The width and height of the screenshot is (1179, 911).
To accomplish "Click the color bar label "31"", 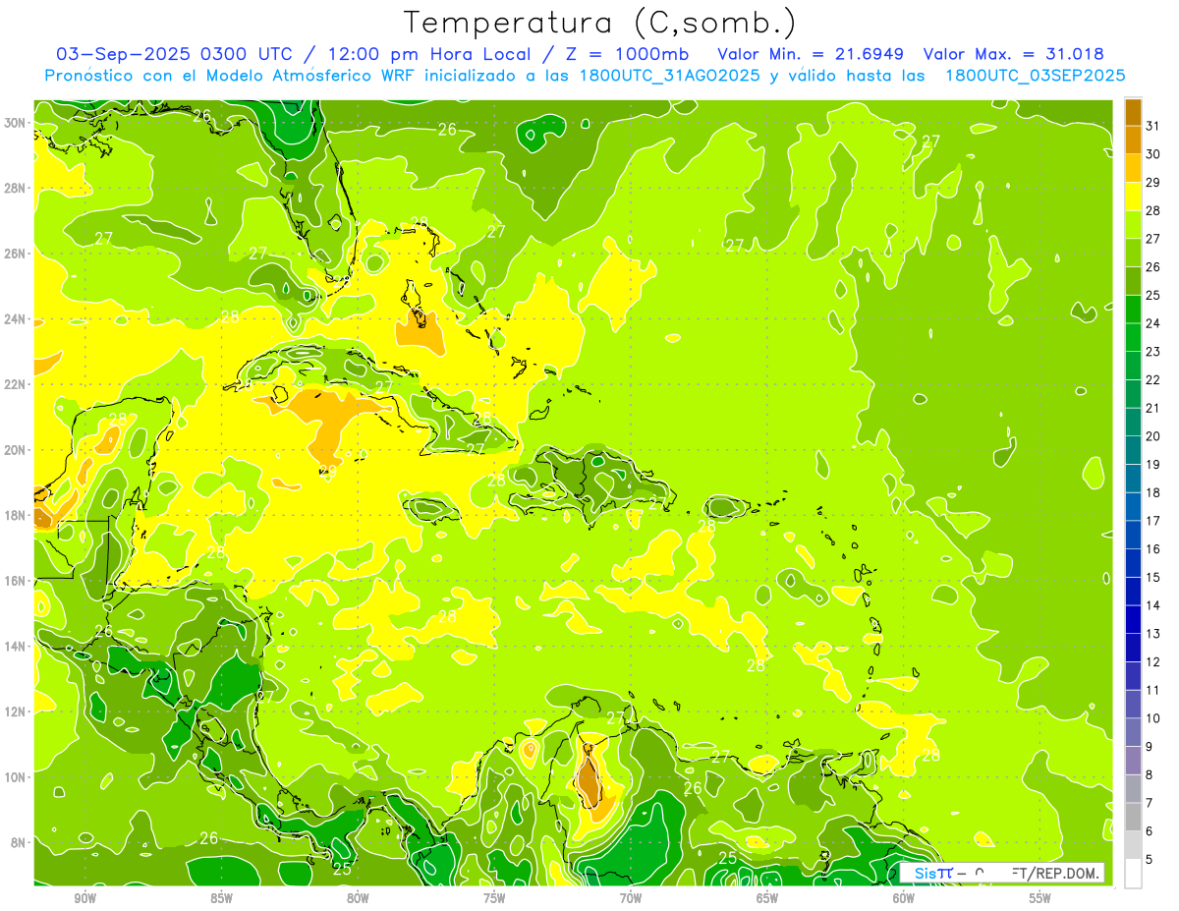I will pos(1153,126).
